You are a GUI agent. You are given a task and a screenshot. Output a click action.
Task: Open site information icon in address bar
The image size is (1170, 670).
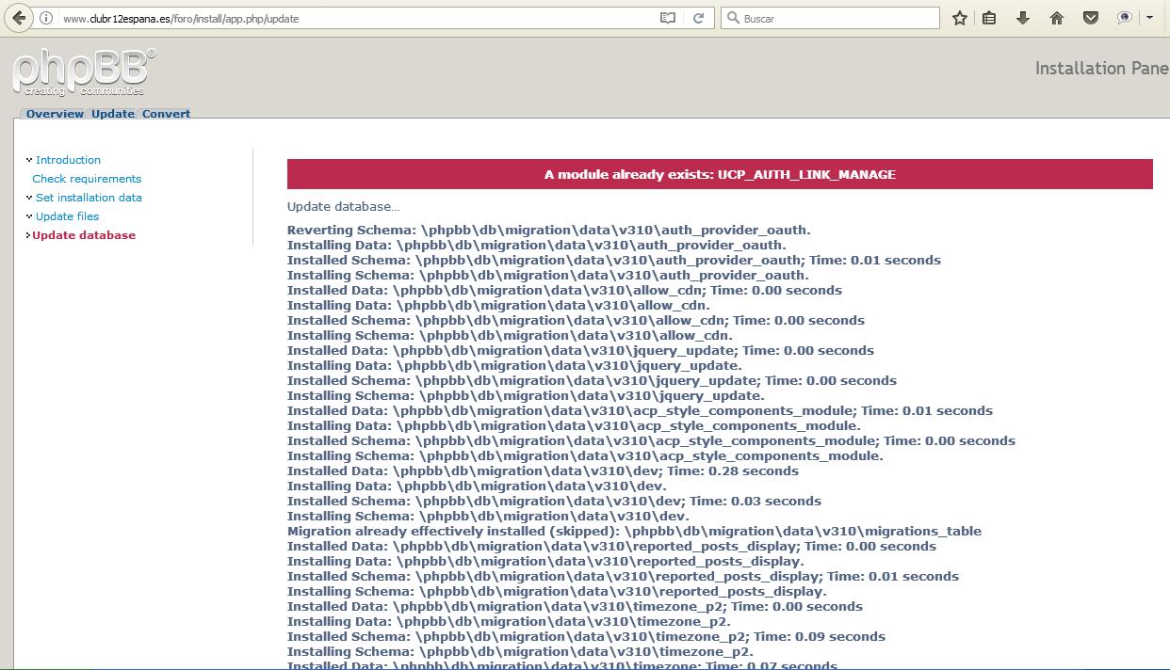(x=45, y=18)
